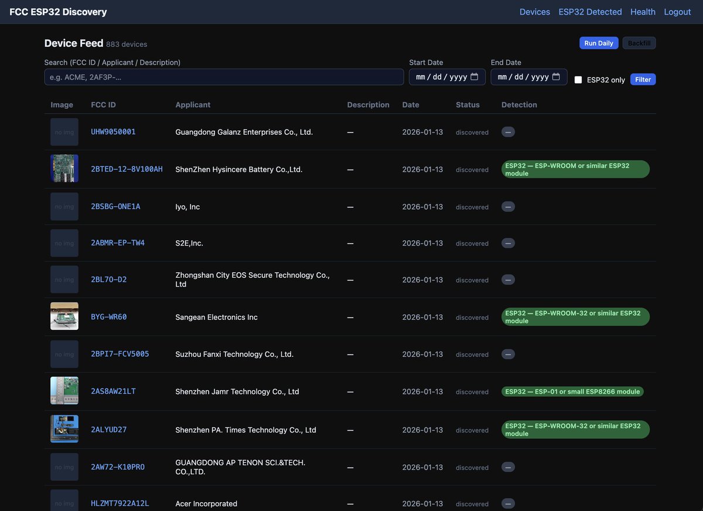Click the Date column header
The image size is (703, 511).
click(411, 105)
